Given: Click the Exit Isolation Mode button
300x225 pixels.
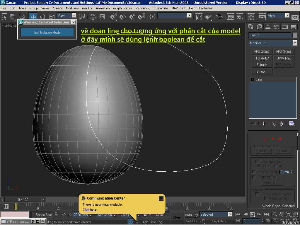Looking at the screenshot, I should [47, 33].
